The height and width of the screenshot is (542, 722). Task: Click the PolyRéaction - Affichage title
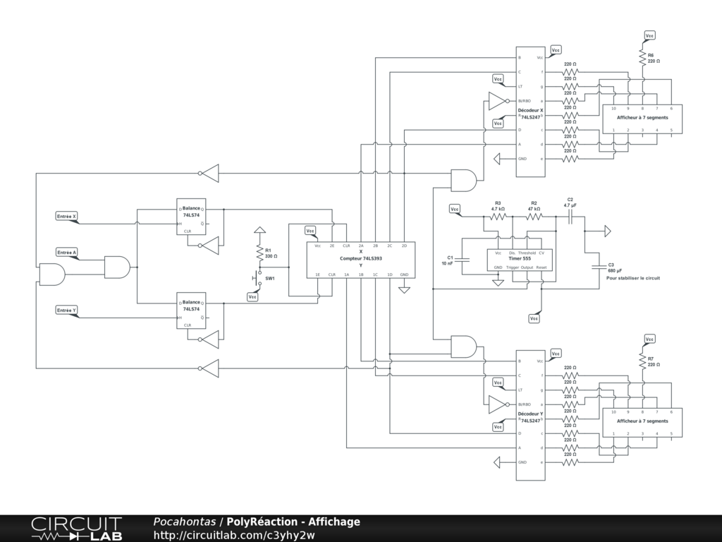(293, 522)
